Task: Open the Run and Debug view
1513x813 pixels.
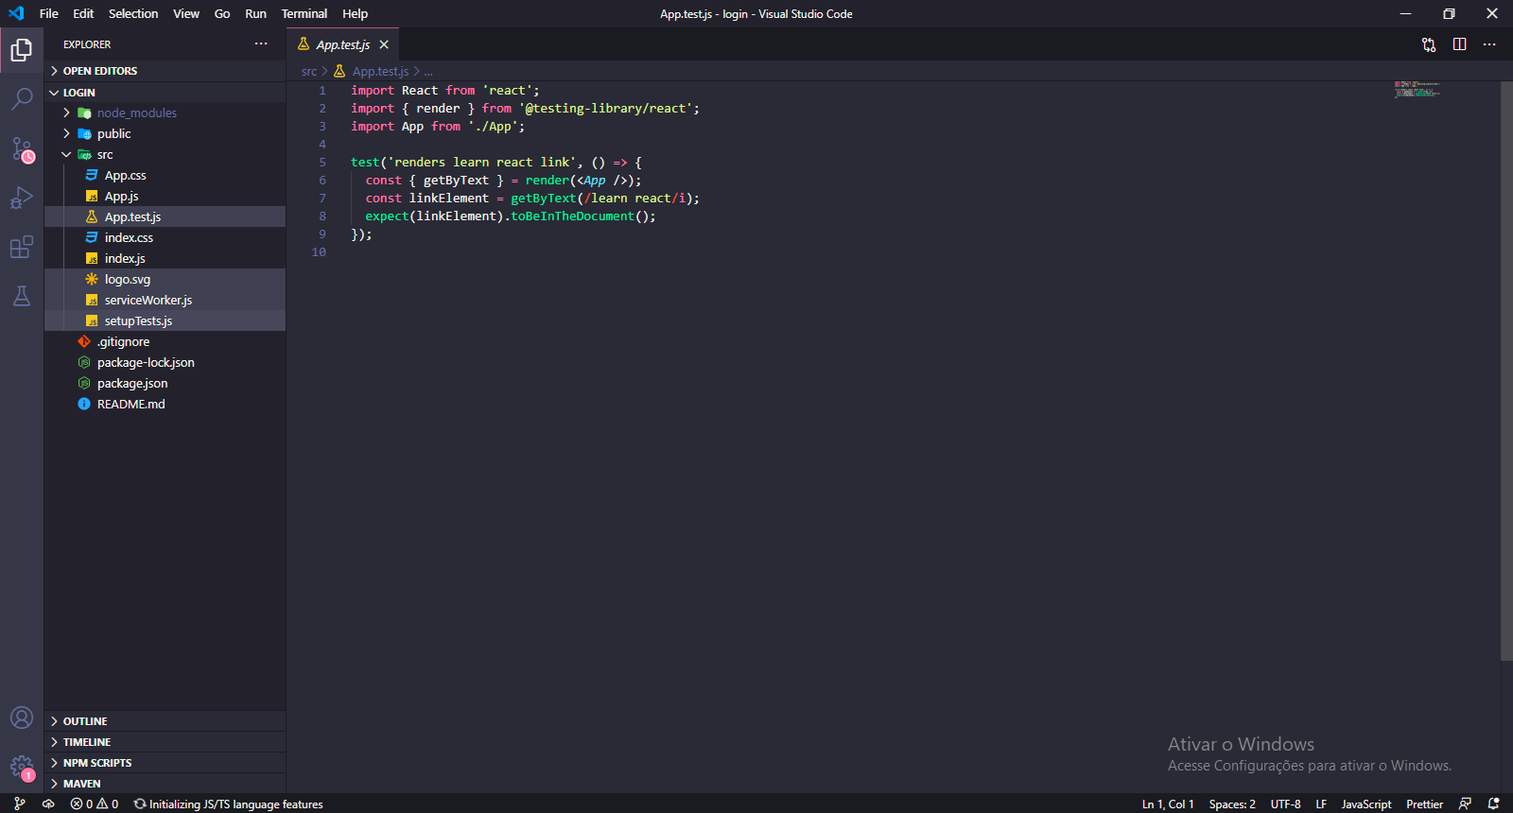Action: (22, 198)
